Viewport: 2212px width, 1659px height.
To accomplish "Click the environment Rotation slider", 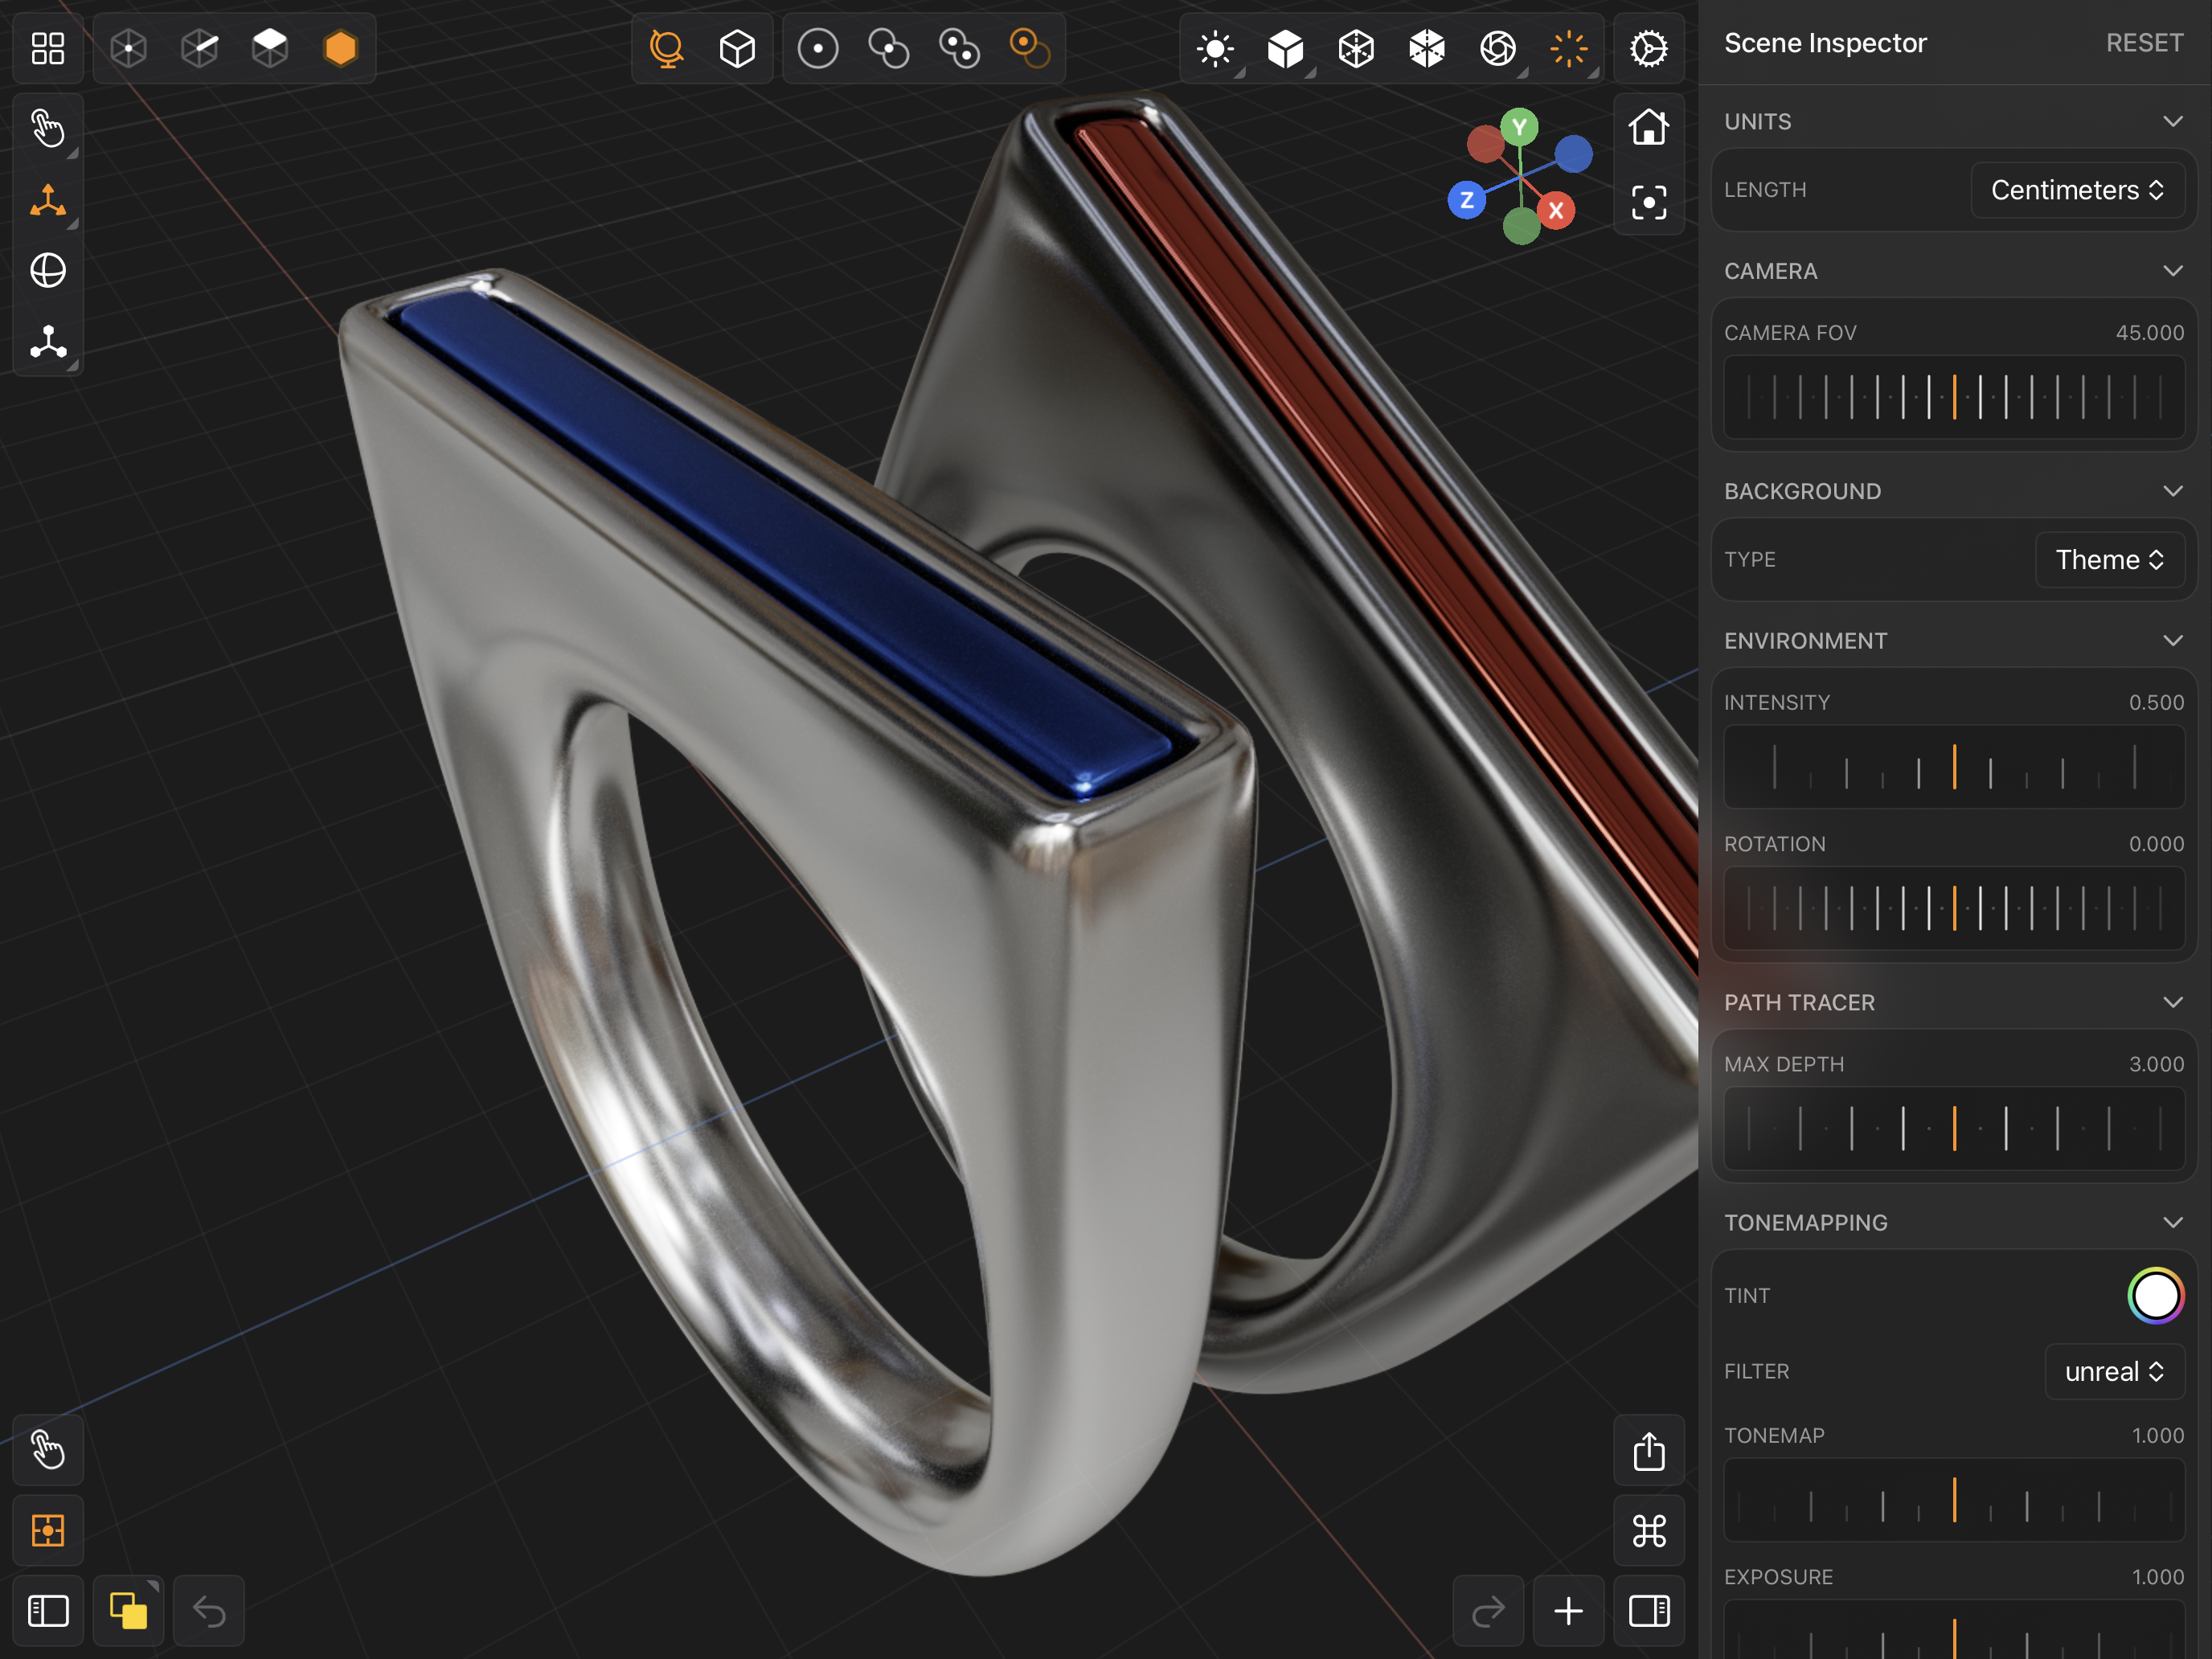I will point(1954,908).
